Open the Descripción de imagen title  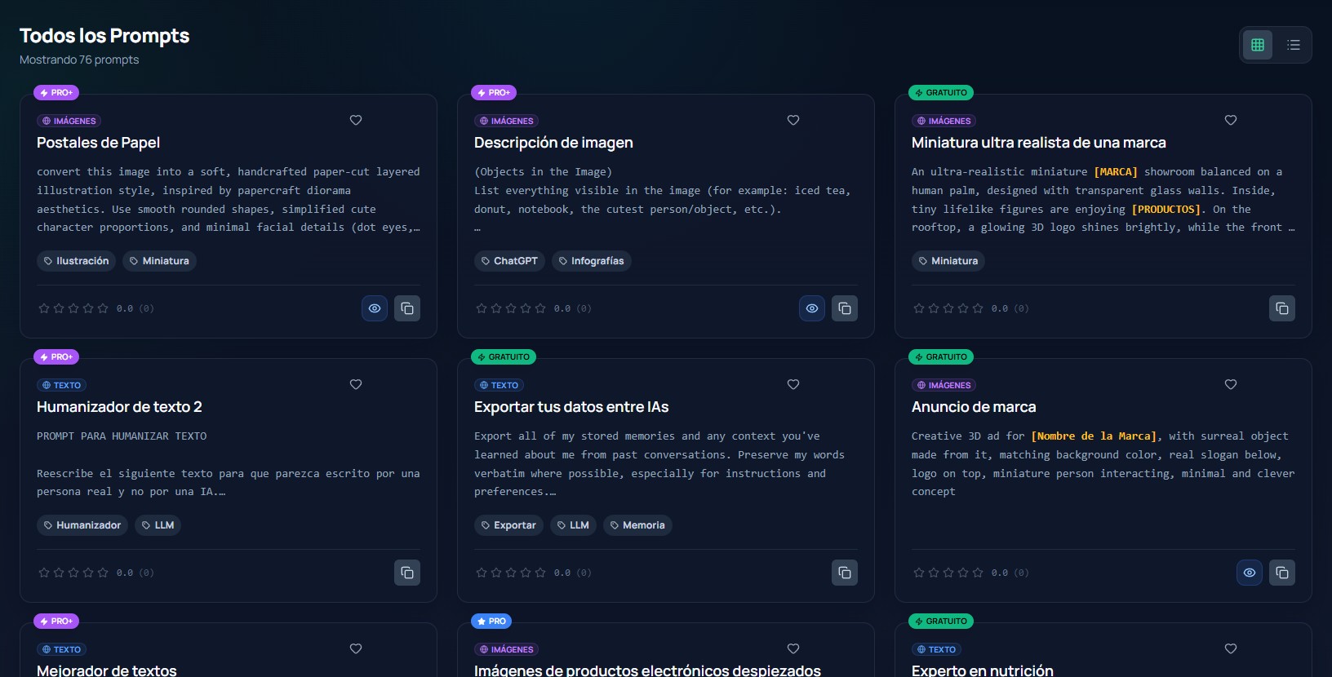[553, 143]
